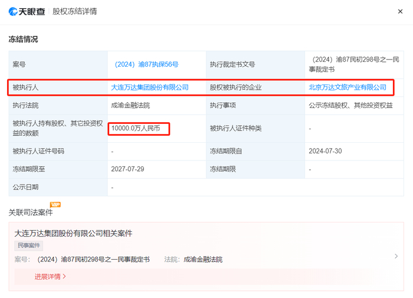The width and height of the screenshot is (413, 298).
Task: Select the 民事案件 tag
Action: [x=29, y=245]
